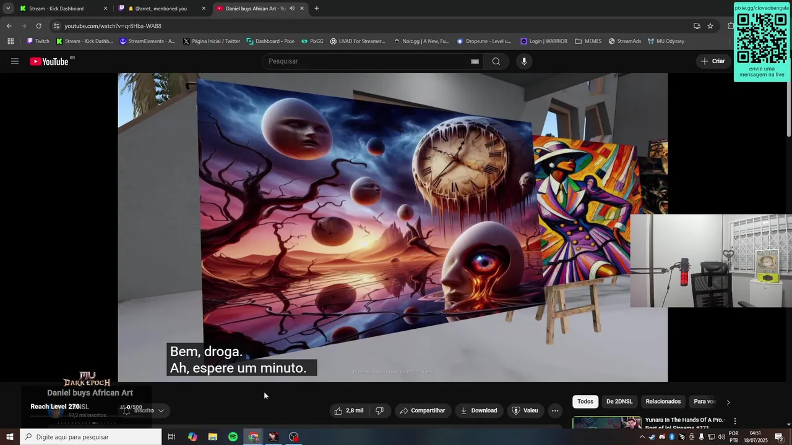
Task: Click the Download button
Action: point(479,410)
